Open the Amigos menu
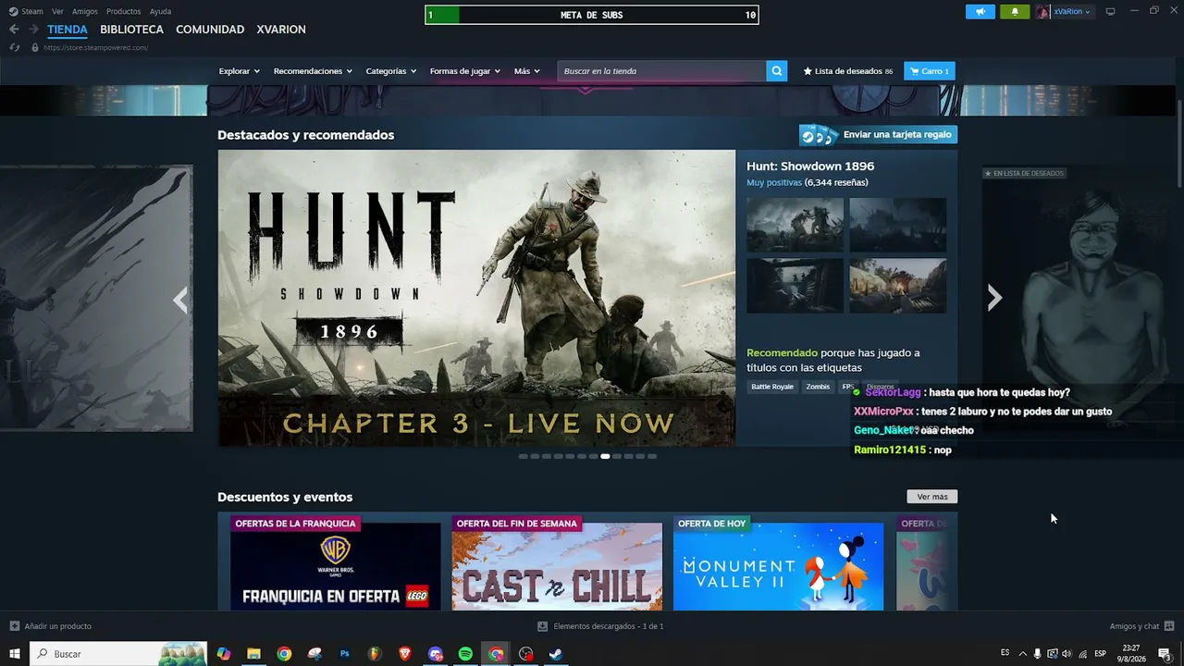Screen dimensions: 1184x666 (85, 12)
